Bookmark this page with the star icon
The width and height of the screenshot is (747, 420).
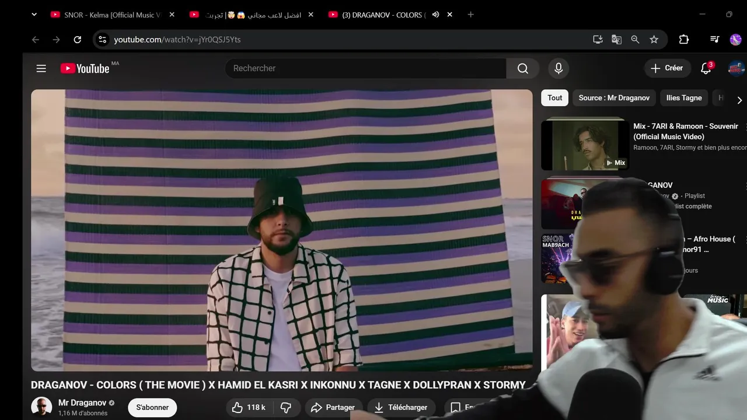[654, 40]
